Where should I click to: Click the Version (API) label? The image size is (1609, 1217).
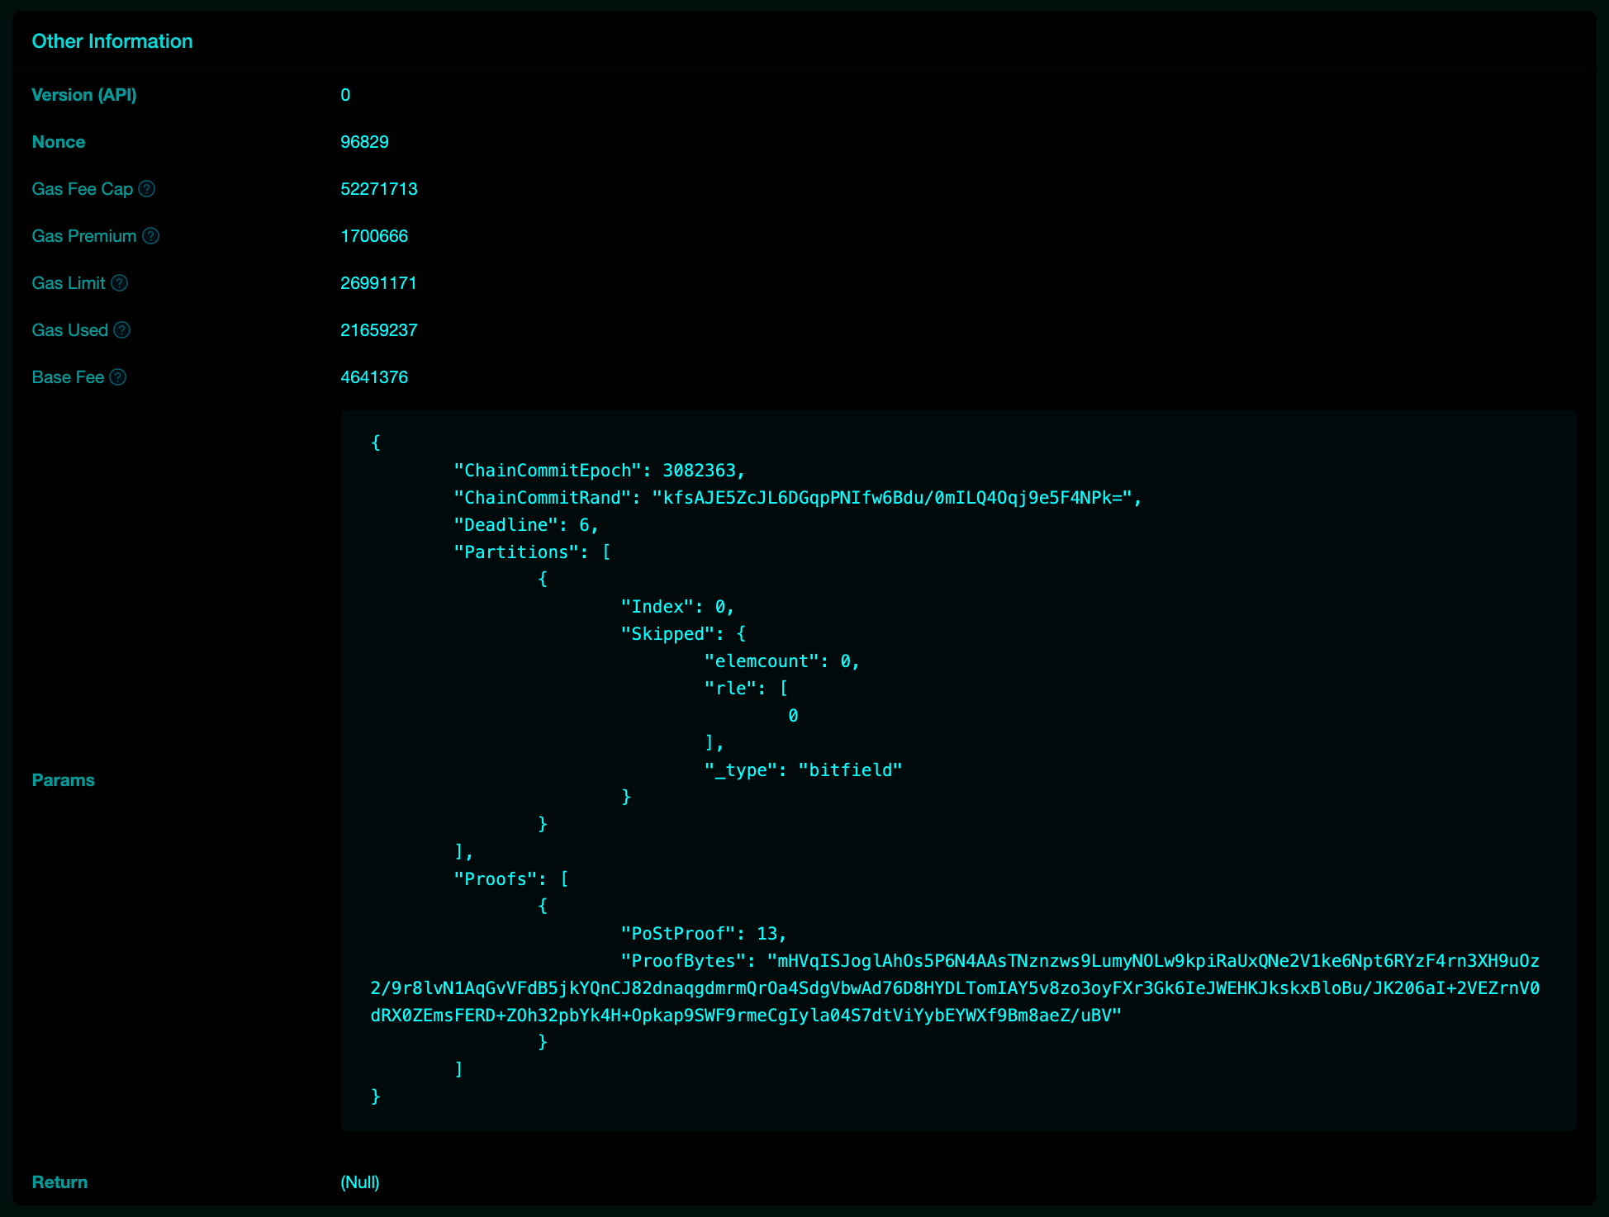point(84,95)
